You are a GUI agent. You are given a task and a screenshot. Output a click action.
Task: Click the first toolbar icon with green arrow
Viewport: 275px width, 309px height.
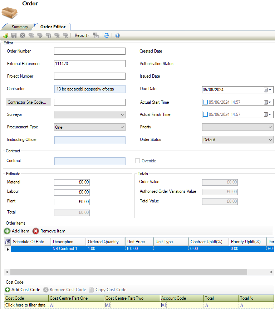(5, 35)
